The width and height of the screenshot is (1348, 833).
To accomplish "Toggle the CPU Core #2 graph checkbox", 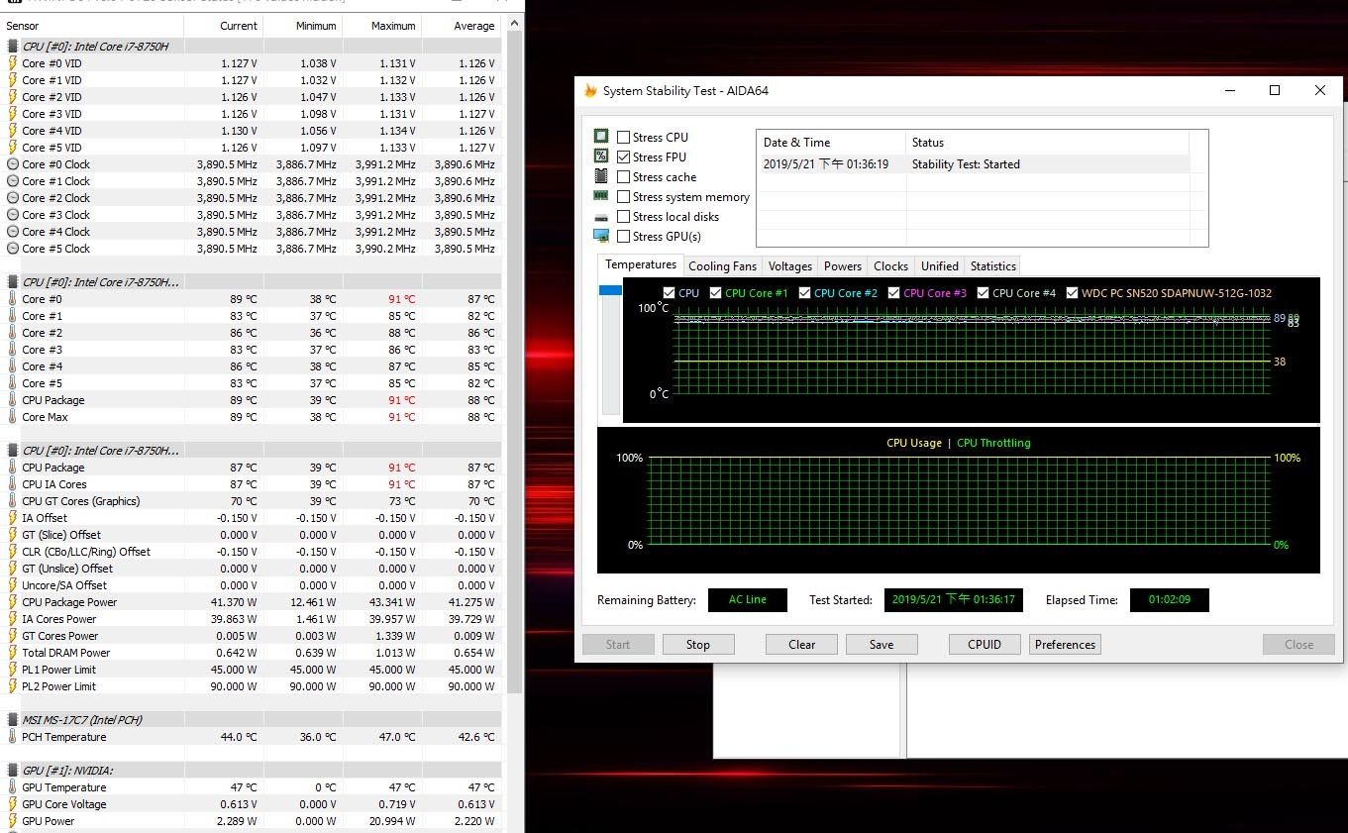I will click(804, 293).
